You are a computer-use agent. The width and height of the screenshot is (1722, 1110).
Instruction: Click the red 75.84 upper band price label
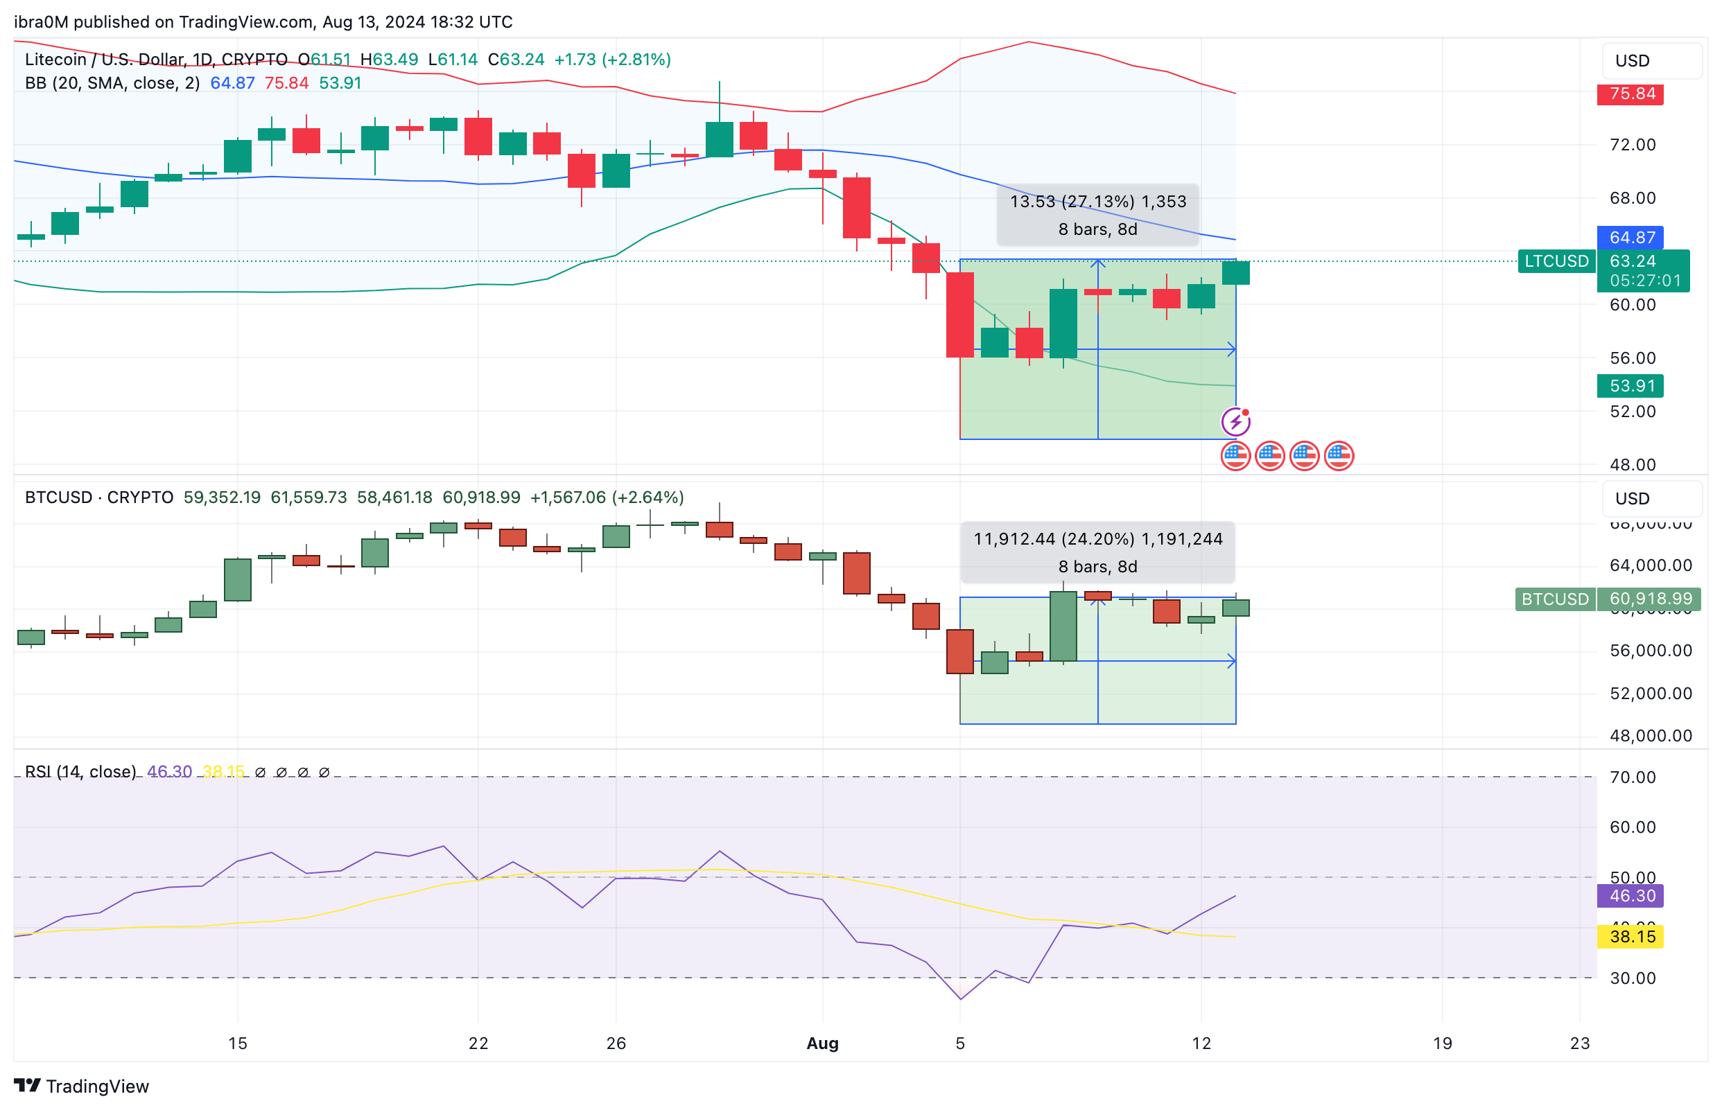coord(1630,94)
